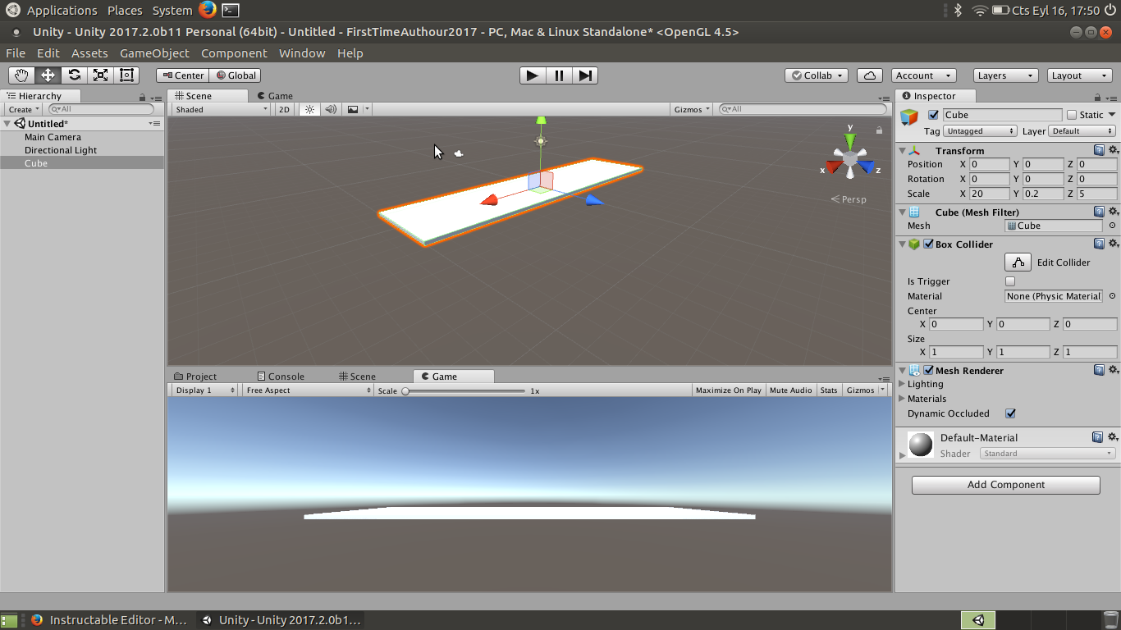Toggle Mute Audio in Game view
This screenshot has width=1121, height=630.
[791, 390]
